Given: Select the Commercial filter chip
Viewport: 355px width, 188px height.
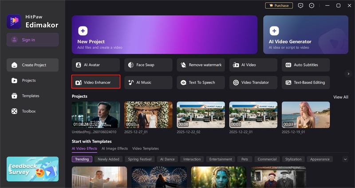Looking at the screenshot, I should pos(267,159).
